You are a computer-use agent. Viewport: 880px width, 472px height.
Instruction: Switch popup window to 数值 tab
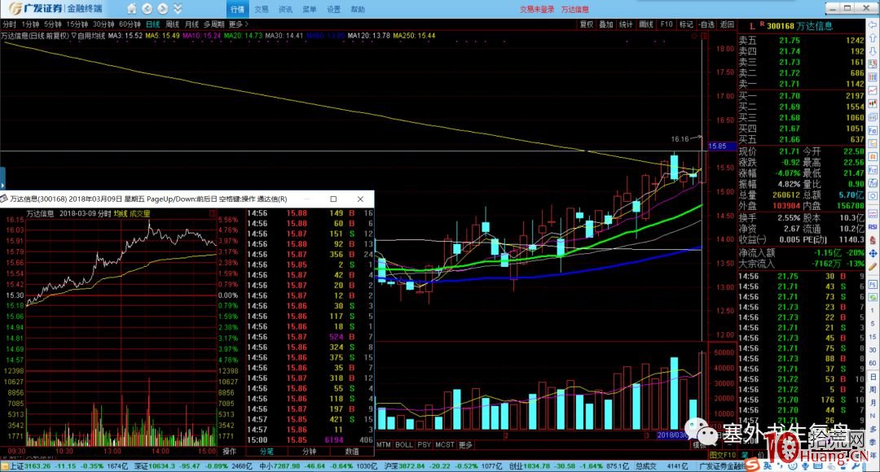point(352,452)
